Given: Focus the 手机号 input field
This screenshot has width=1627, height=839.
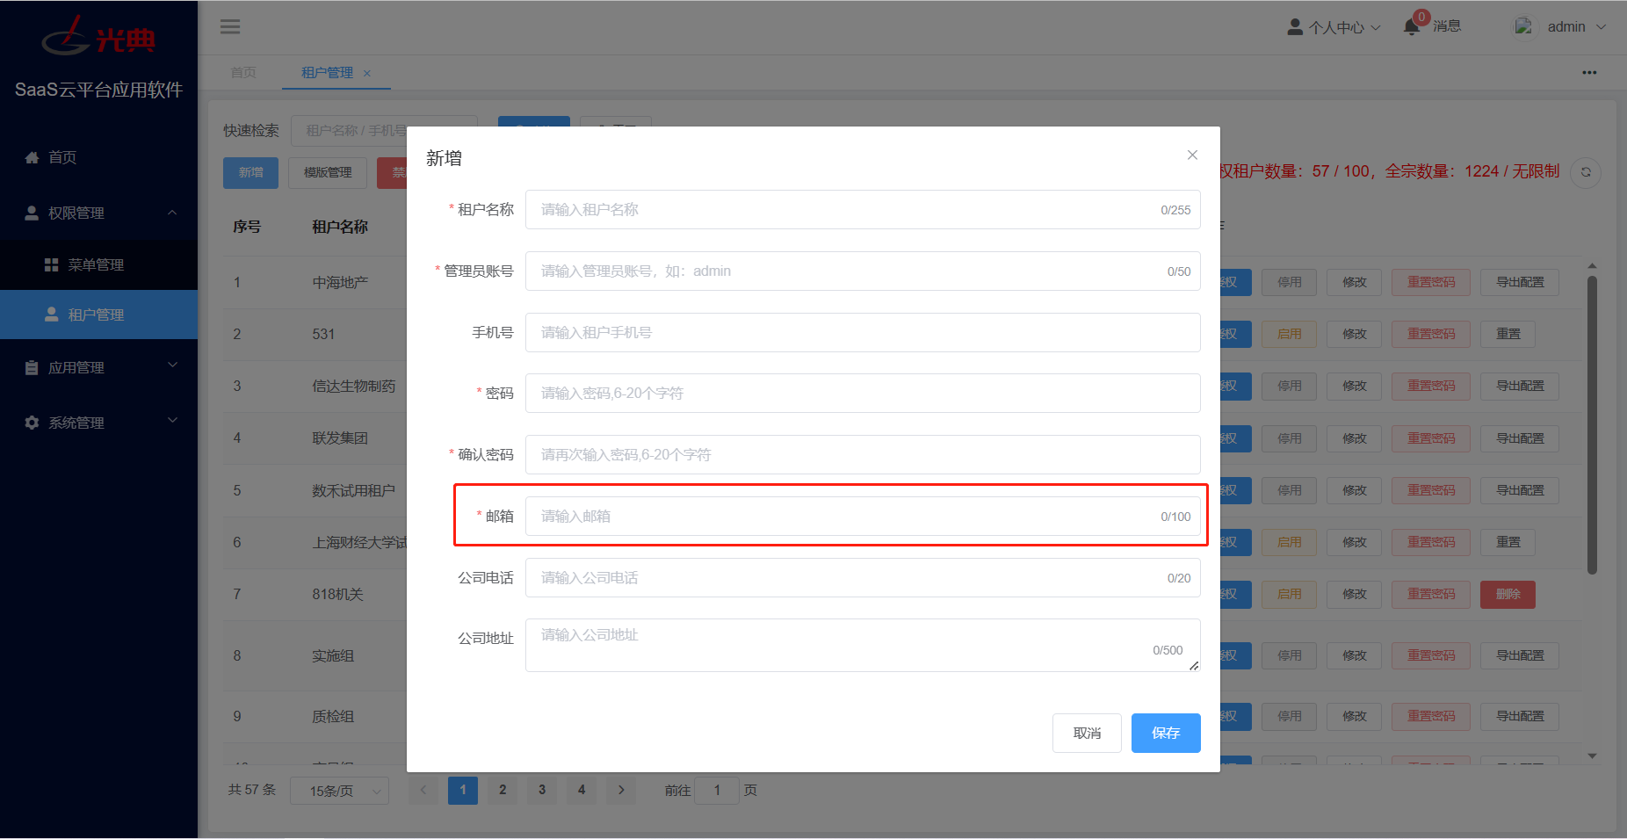Looking at the screenshot, I should (x=863, y=333).
